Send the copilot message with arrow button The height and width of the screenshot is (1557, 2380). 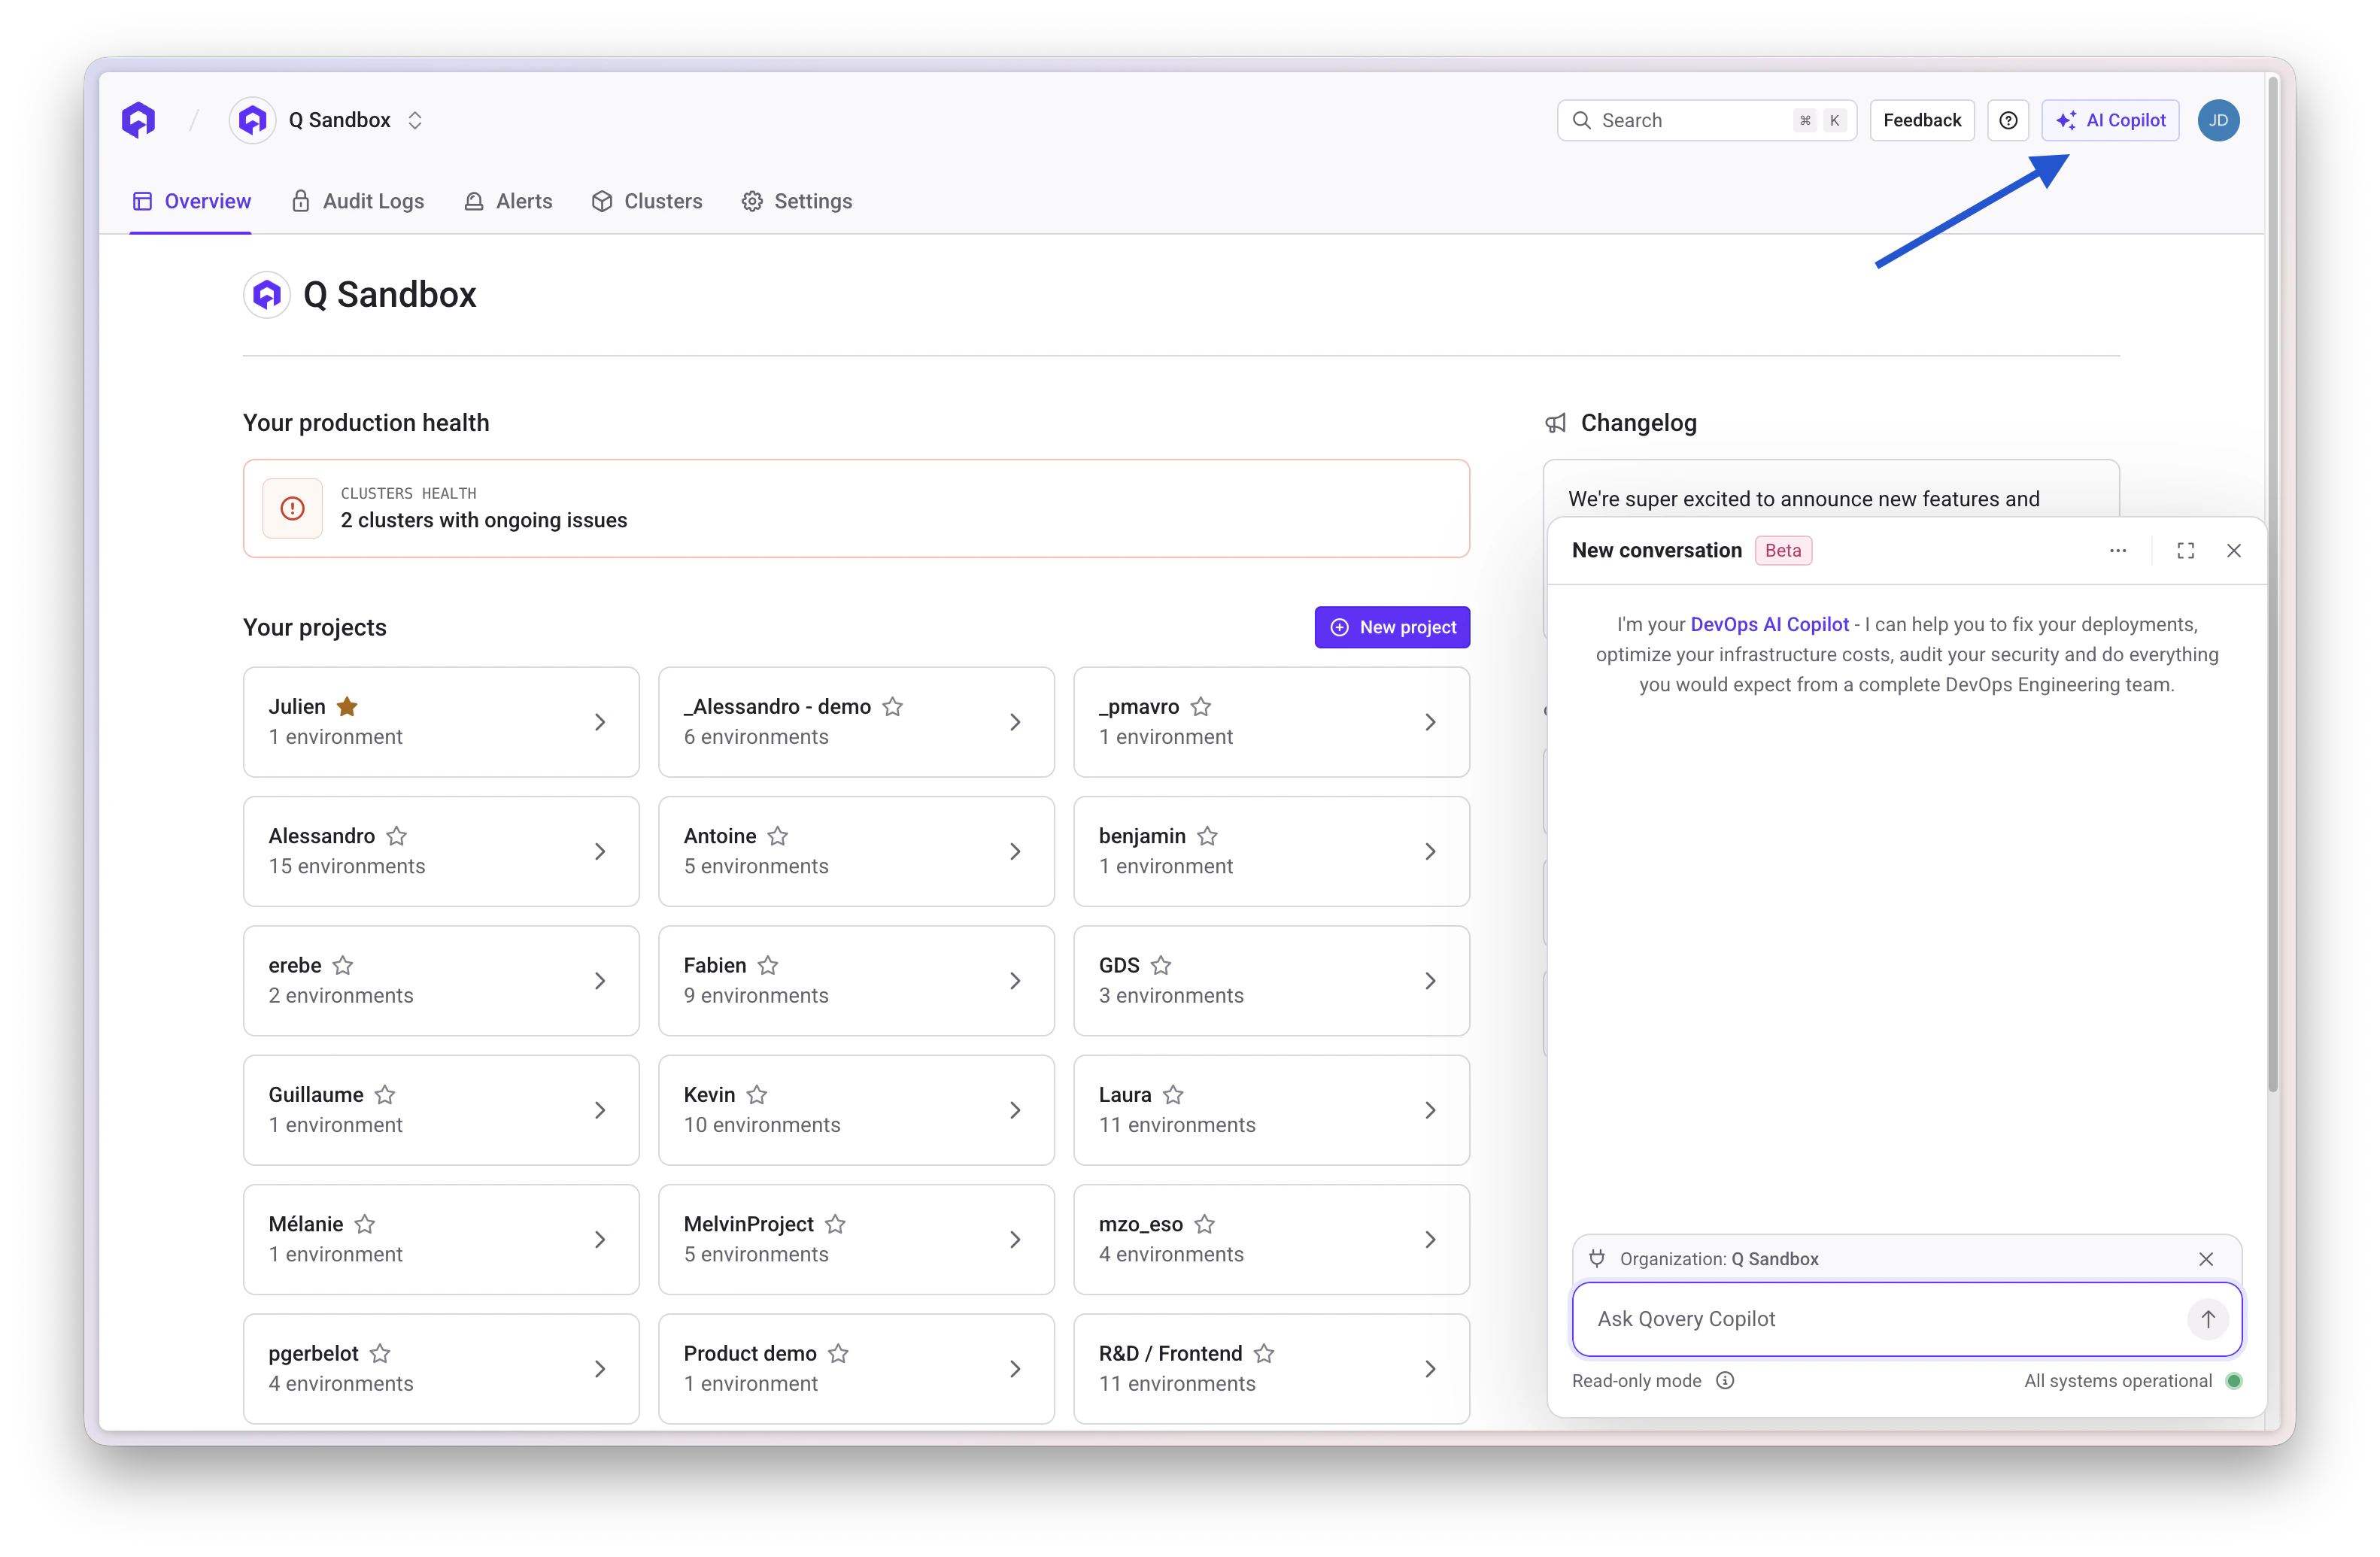click(x=2207, y=1318)
